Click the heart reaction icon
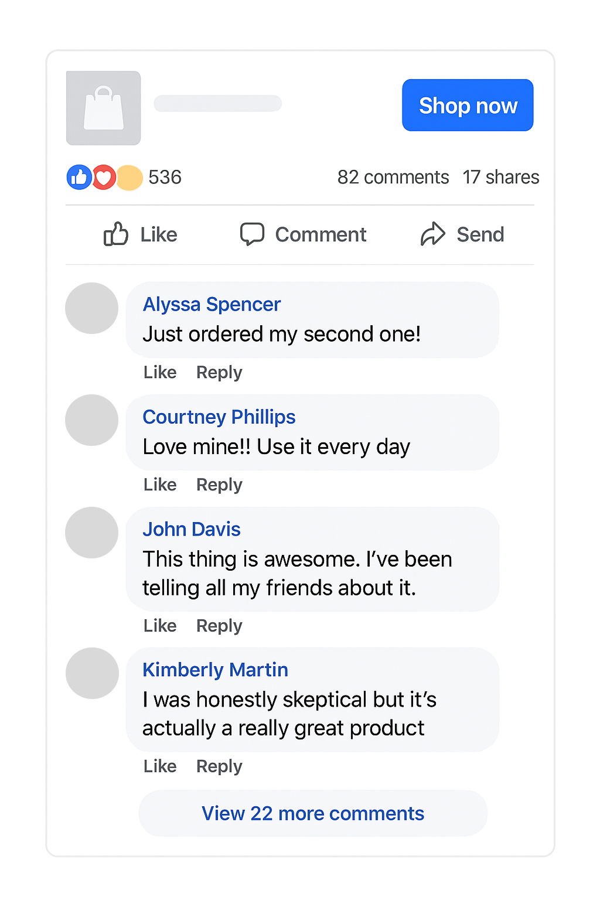 pyautogui.click(x=104, y=177)
